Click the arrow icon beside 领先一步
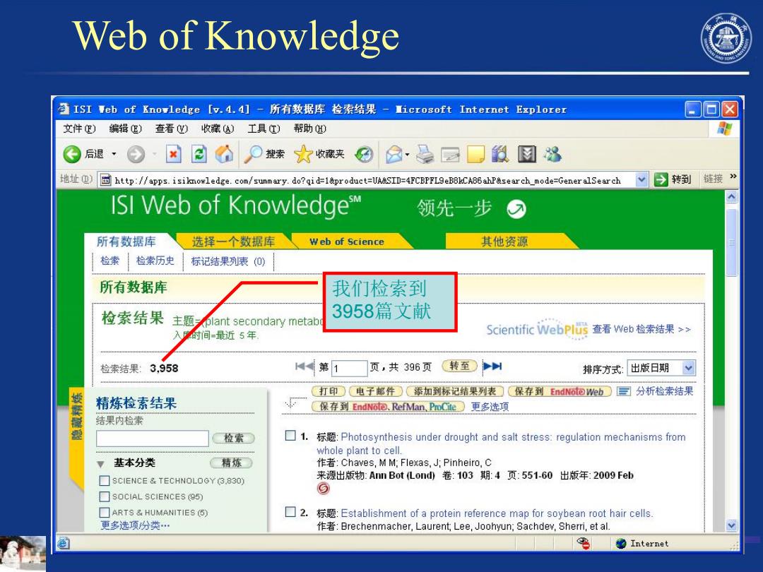The height and width of the screenshot is (572, 763). tap(516, 209)
